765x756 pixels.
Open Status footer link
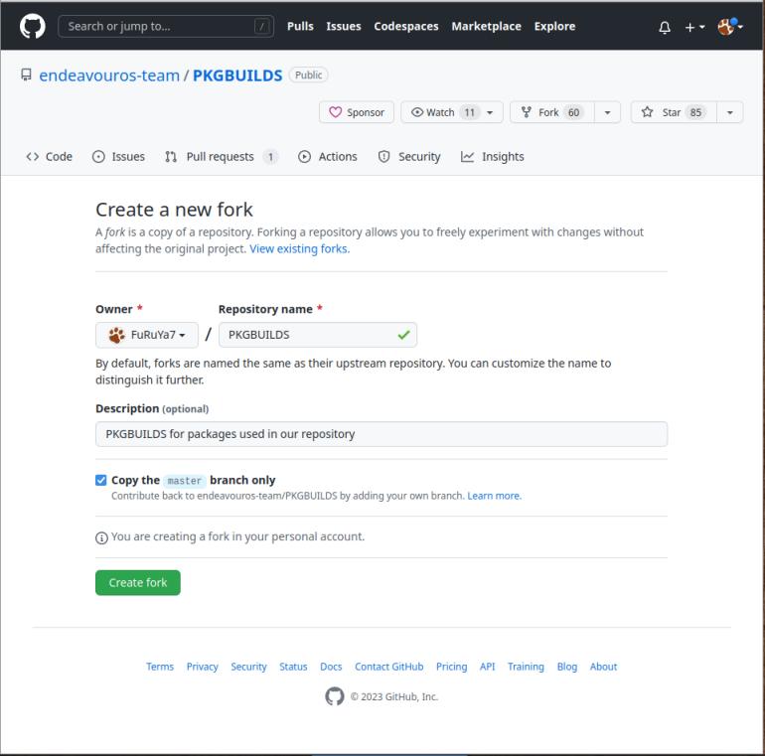click(x=293, y=667)
